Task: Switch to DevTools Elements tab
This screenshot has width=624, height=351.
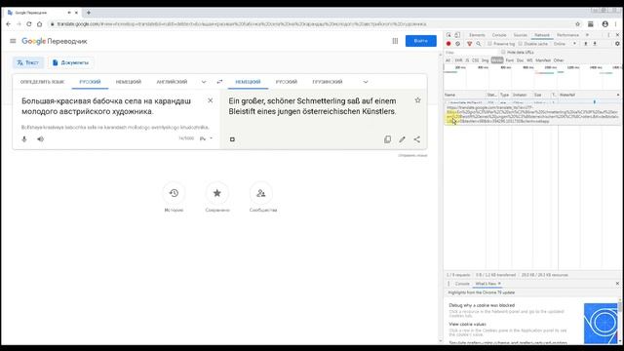Action: [x=477, y=35]
